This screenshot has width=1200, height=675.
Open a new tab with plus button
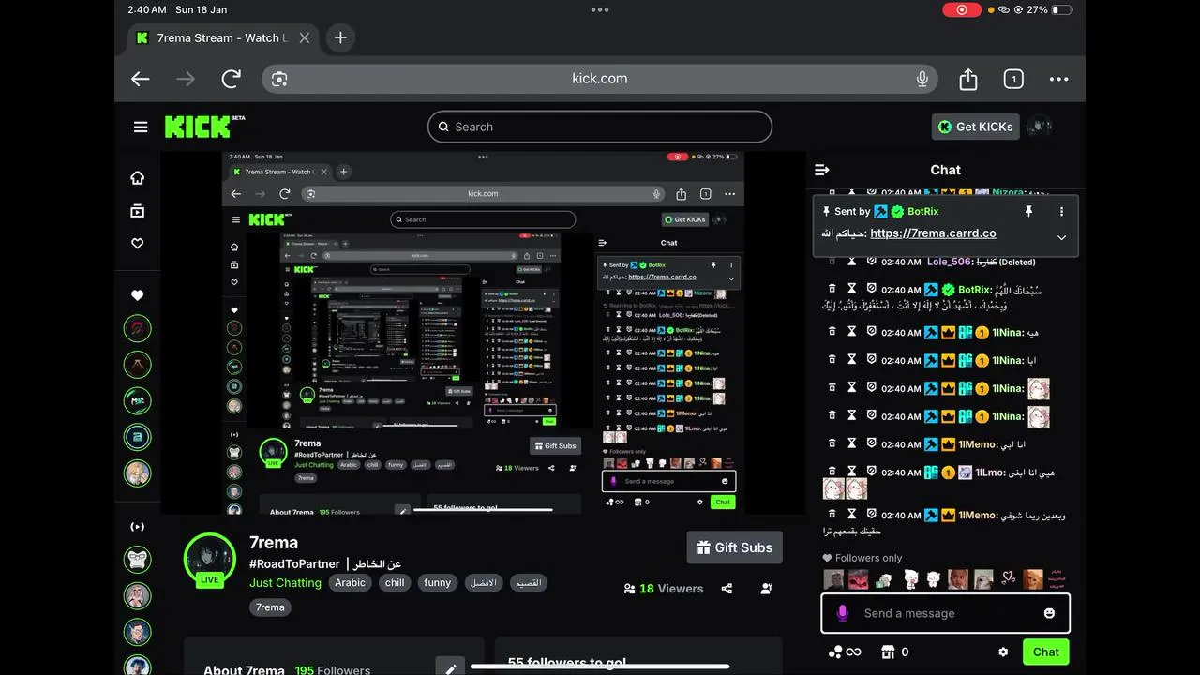340,37
